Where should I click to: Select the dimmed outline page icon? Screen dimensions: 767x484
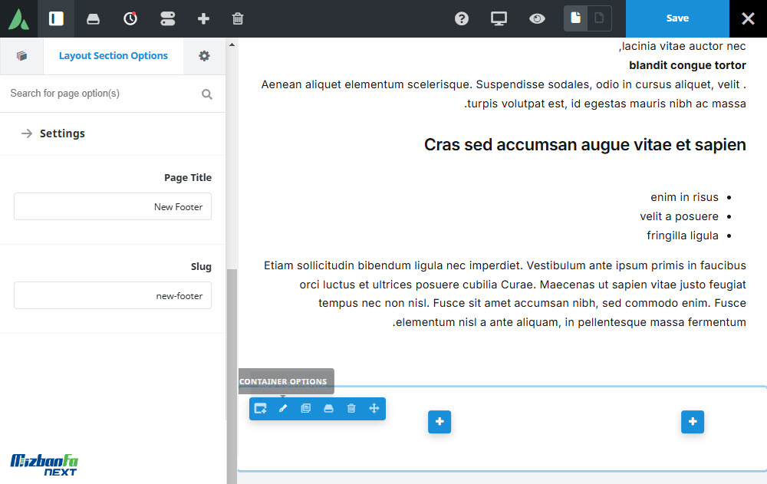pyautogui.click(x=599, y=18)
